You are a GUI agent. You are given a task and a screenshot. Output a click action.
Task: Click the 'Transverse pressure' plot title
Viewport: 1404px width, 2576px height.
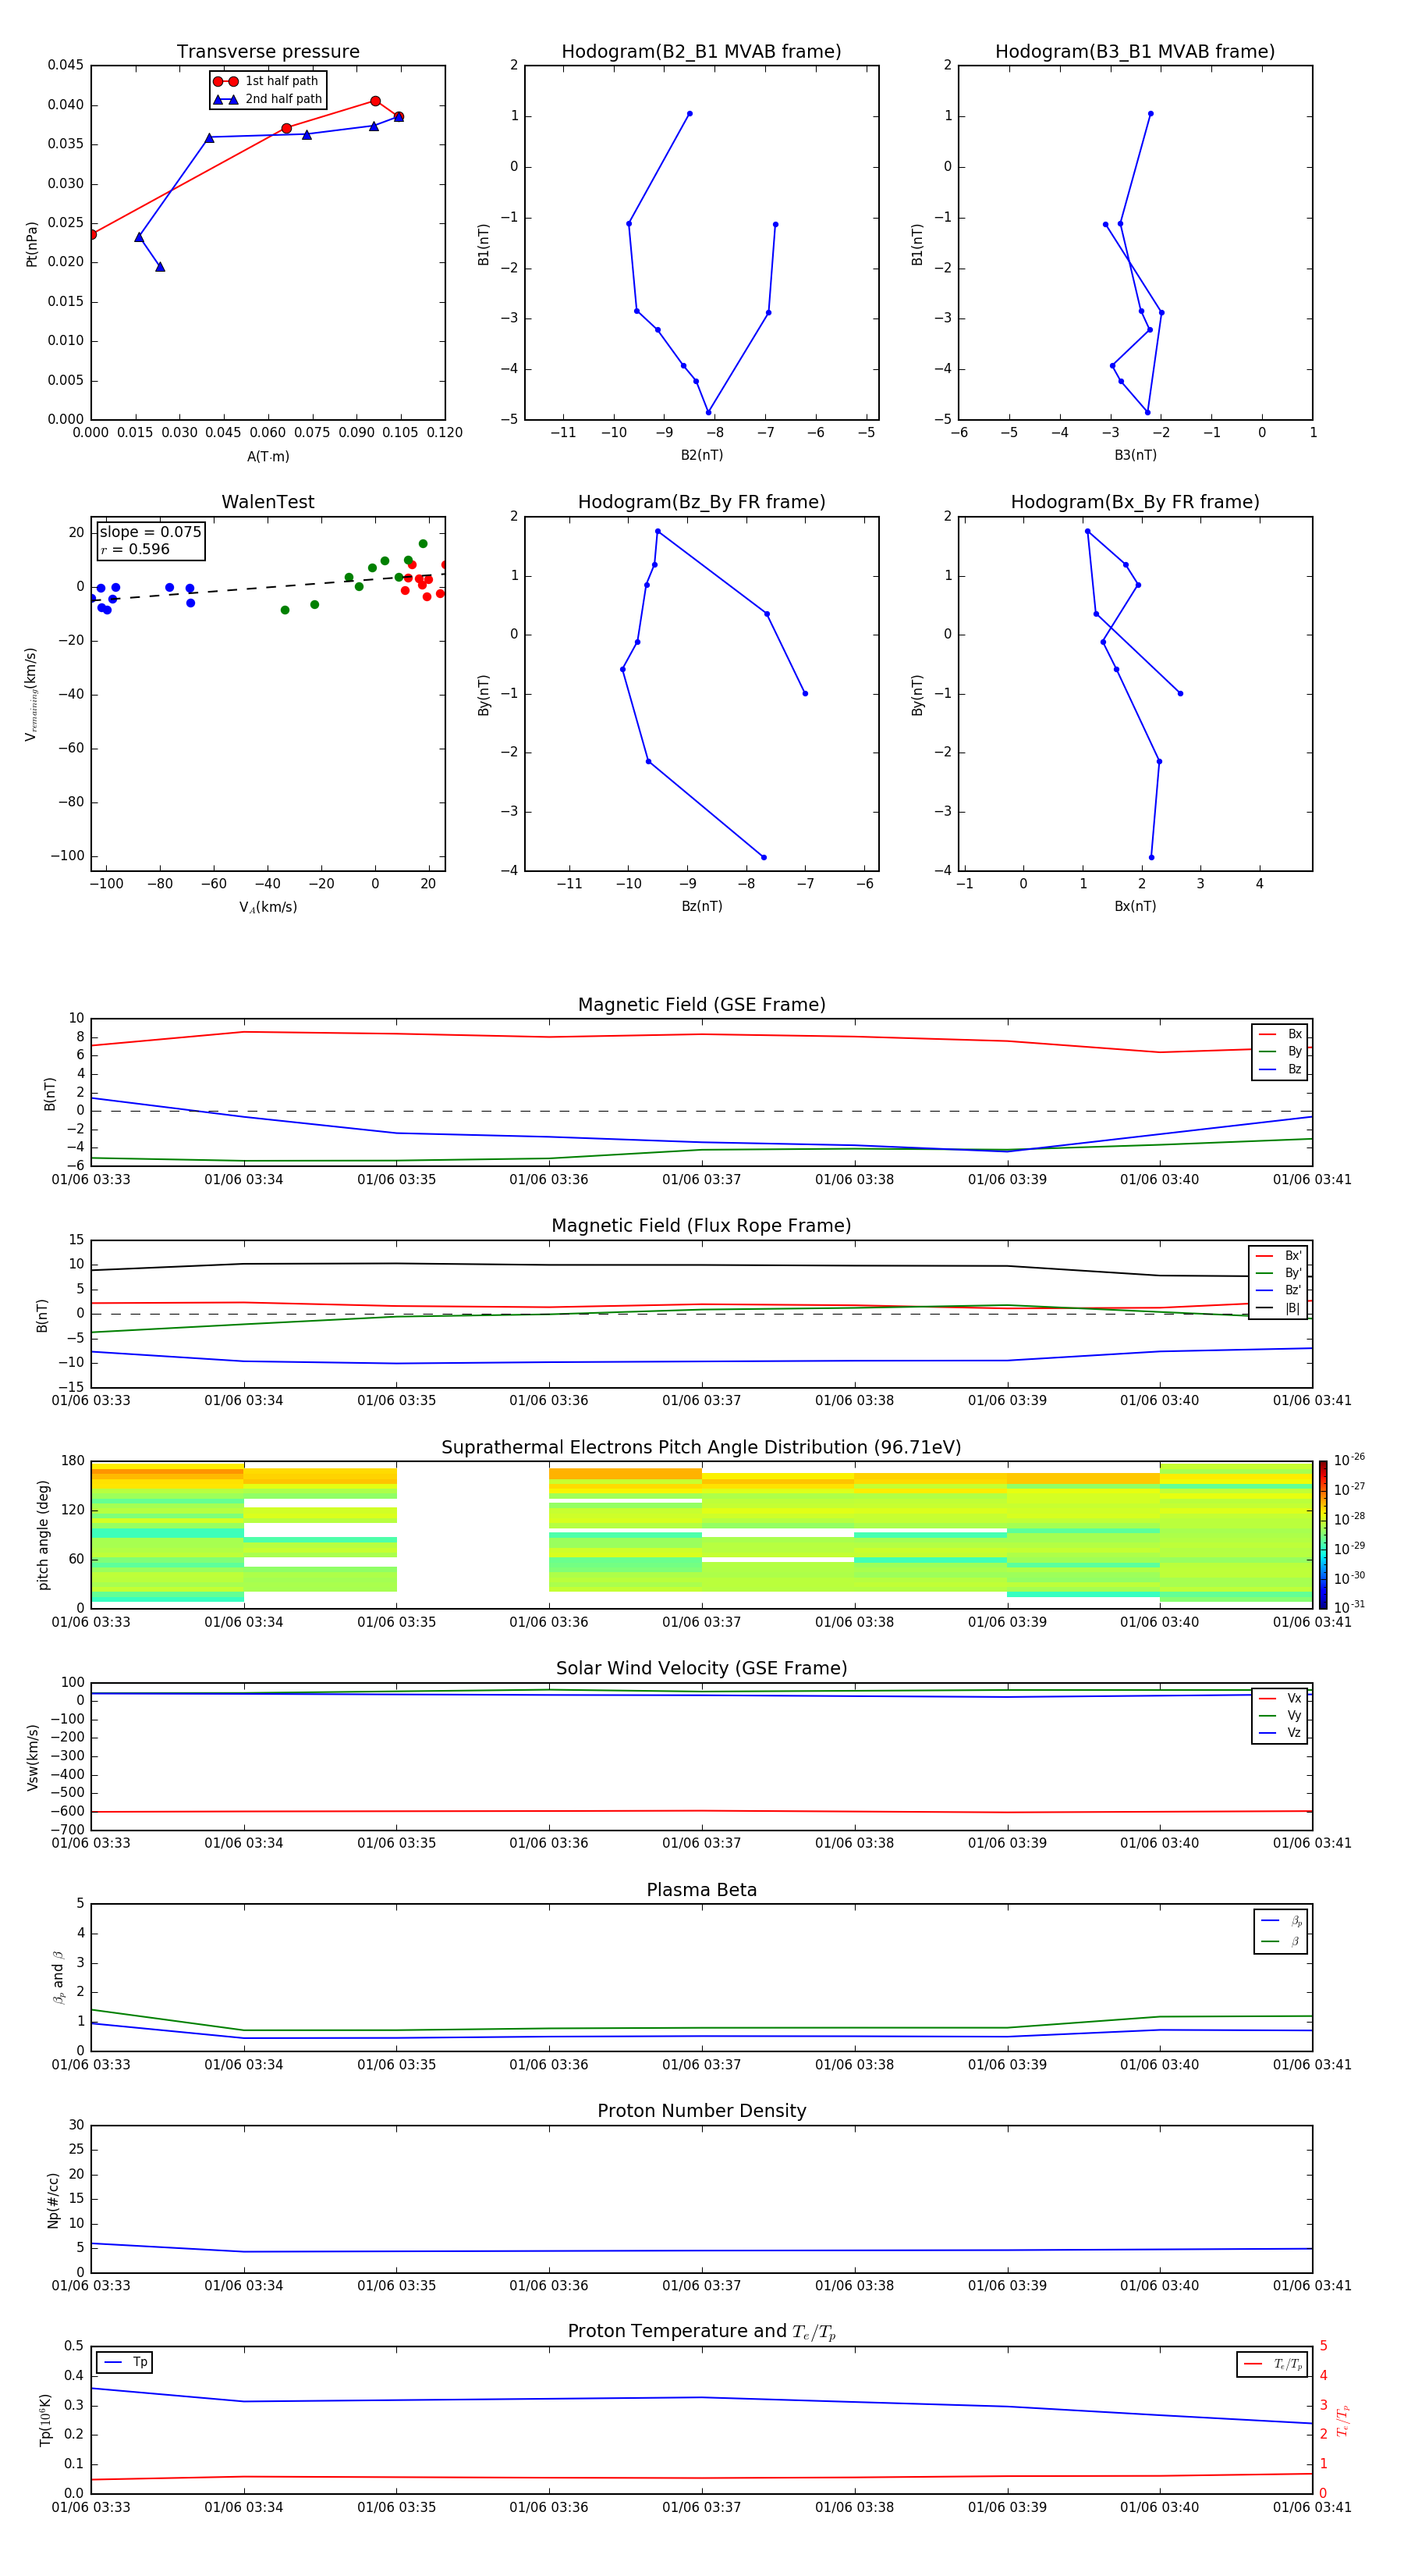[x=268, y=52]
